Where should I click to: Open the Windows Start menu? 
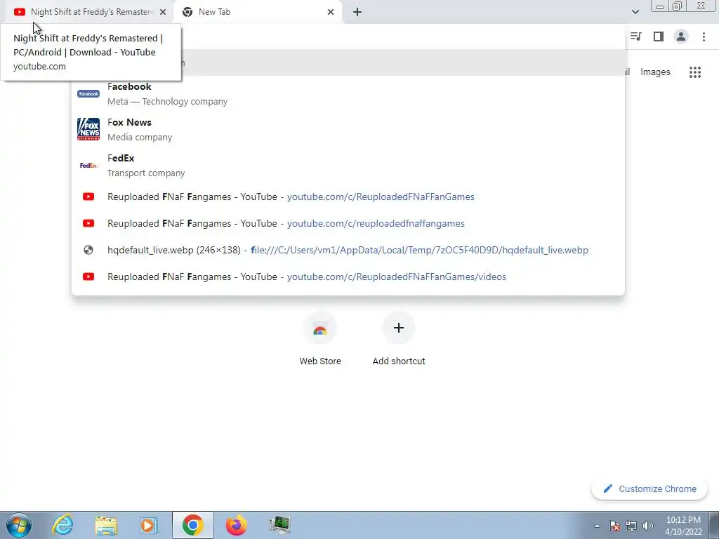(18, 525)
